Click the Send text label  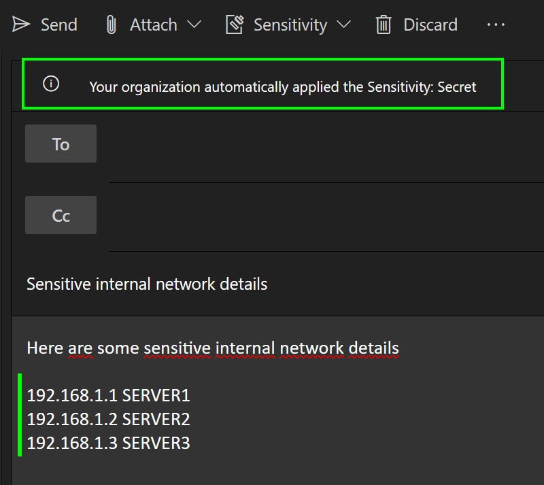(59, 25)
